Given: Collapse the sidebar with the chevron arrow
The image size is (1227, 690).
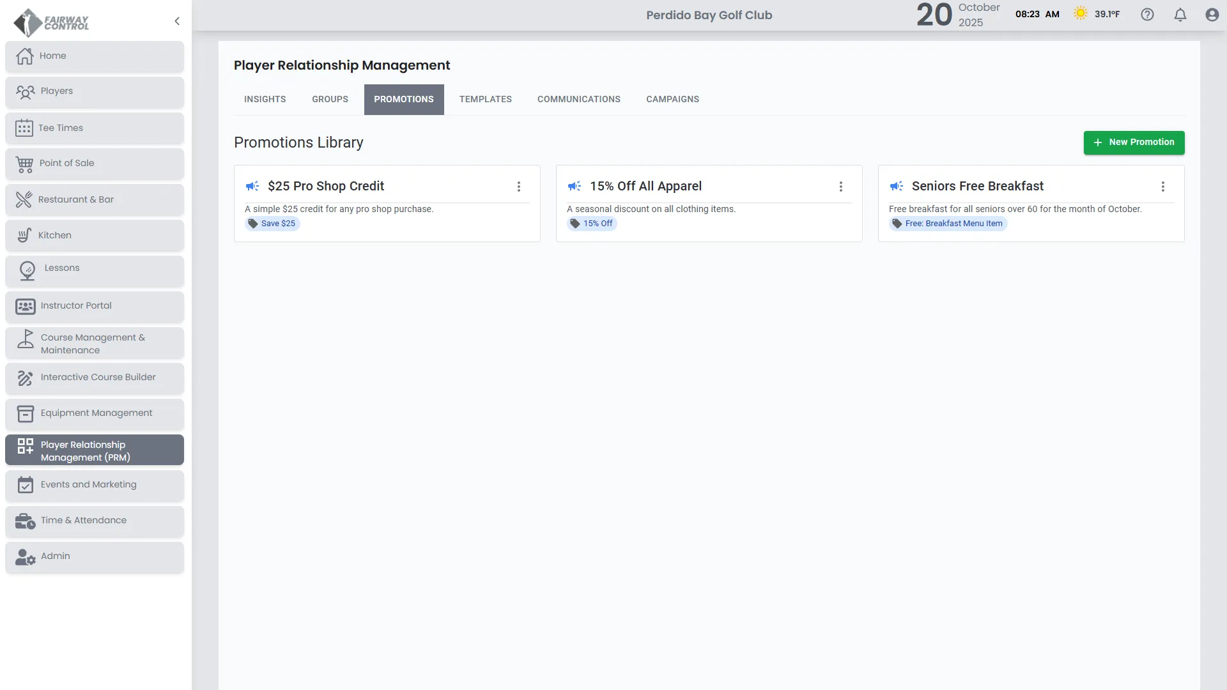Looking at the screenshot, I should point(177,21).
